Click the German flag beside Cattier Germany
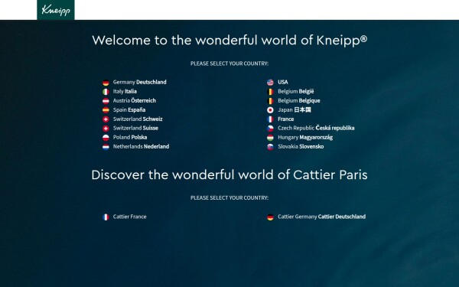This screenshot has width=459, height=287. point(270,217)
